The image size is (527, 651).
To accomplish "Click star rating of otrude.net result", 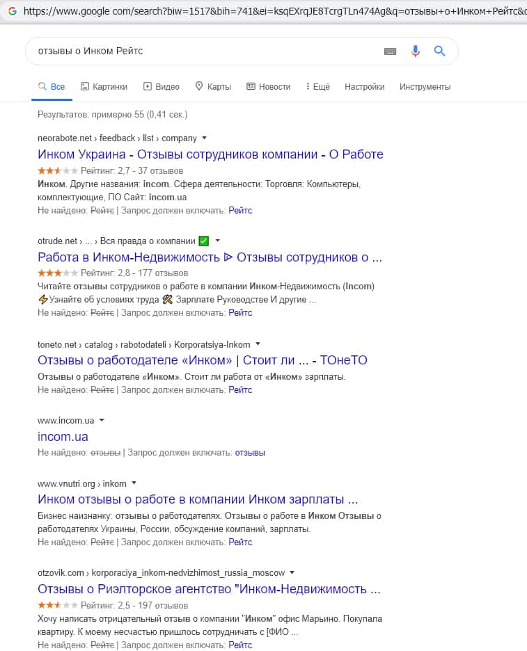I will coord(57,273).
